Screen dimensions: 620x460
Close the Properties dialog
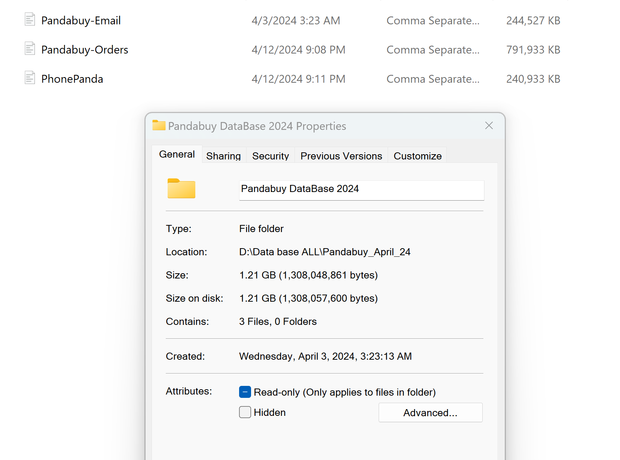(489, 126)
